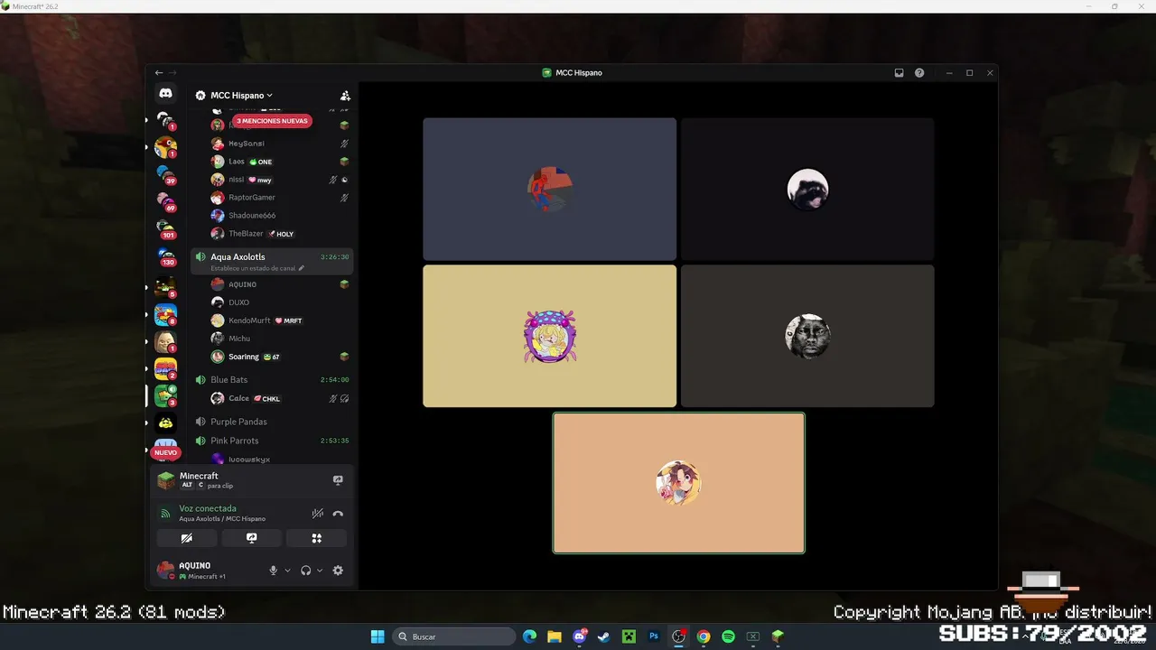Open the activities launcher button
Viewport: 1156px width, 650px height.
pyautogui.click(x=316, y=538)
